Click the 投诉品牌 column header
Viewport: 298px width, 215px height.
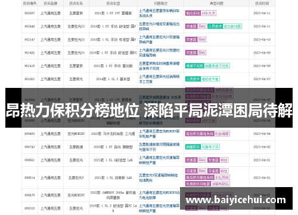(x=51, y=4)
